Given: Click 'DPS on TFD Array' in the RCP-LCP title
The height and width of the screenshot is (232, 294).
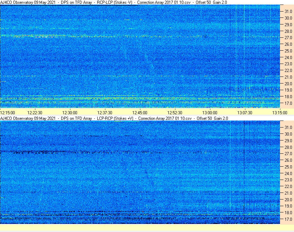Looking at the screenshot, I should 76,2.
